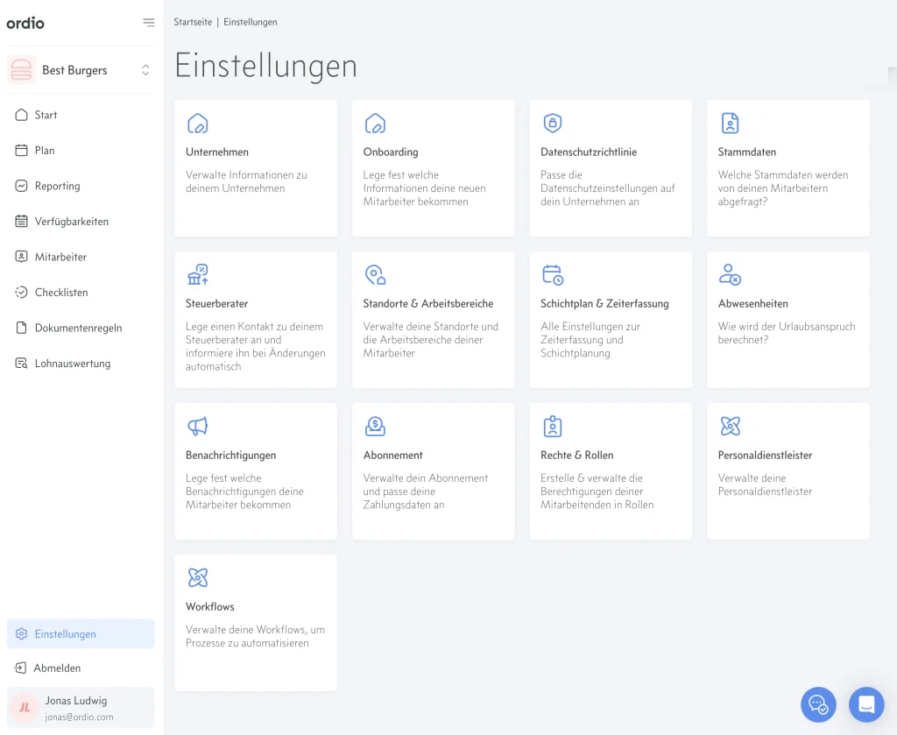Collapse the sidebar using the hamburger icon
This screenshot has width=897, height=735.
coord(148,23)
